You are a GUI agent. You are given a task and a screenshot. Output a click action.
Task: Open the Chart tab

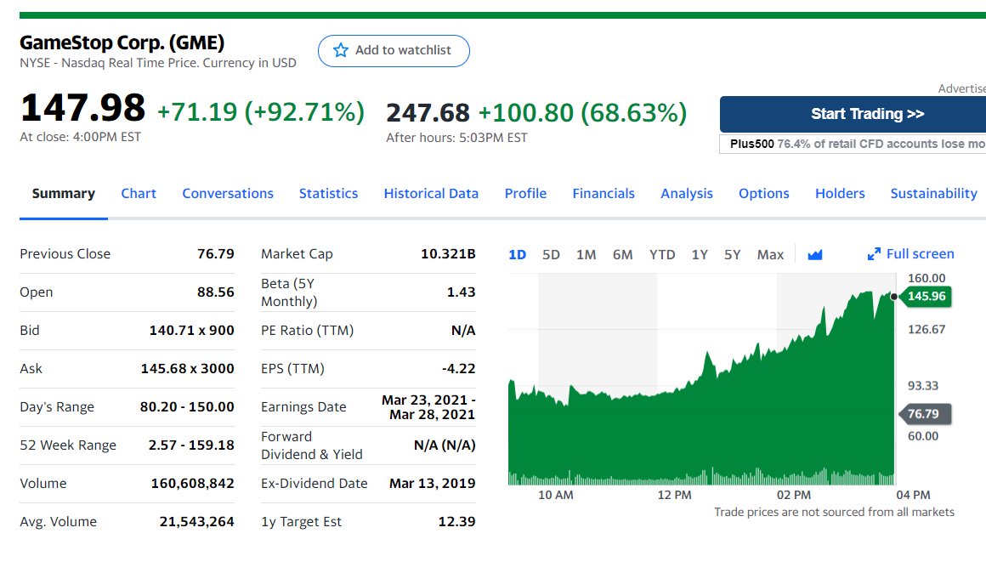139,194
